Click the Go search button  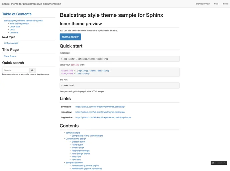[x=32, y=70]
